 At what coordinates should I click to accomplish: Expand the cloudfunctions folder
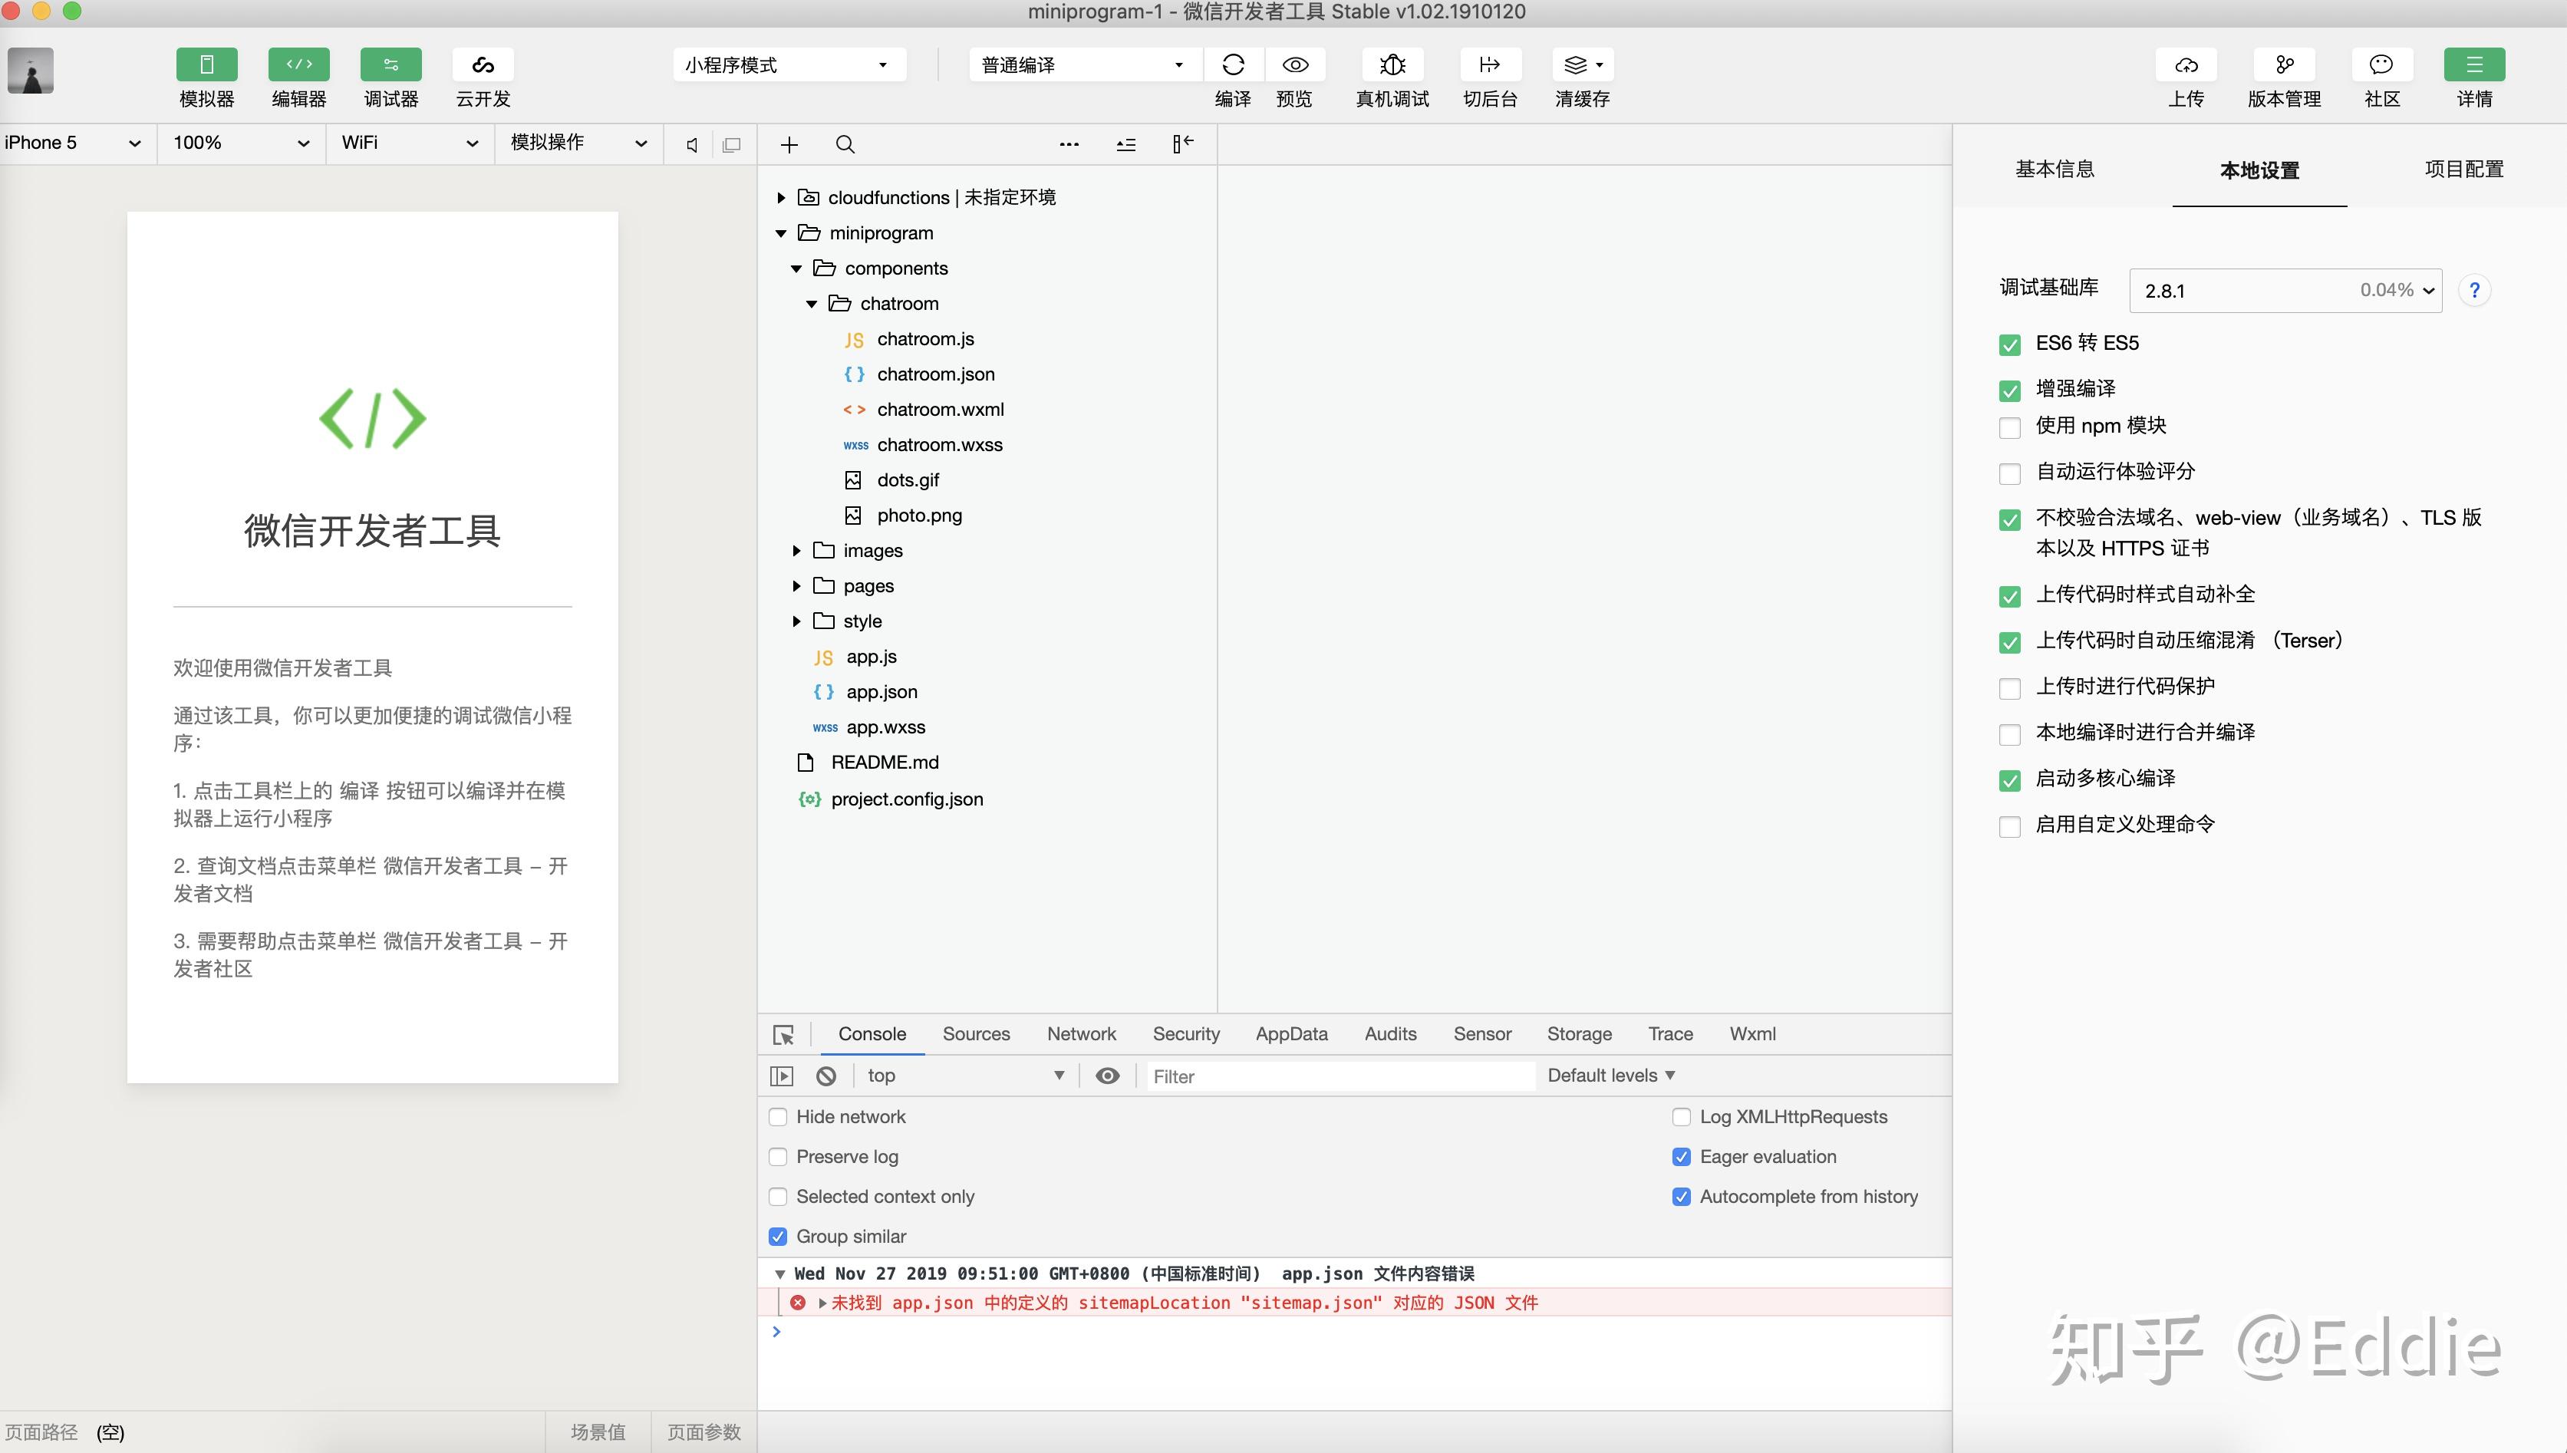point(780,198)
